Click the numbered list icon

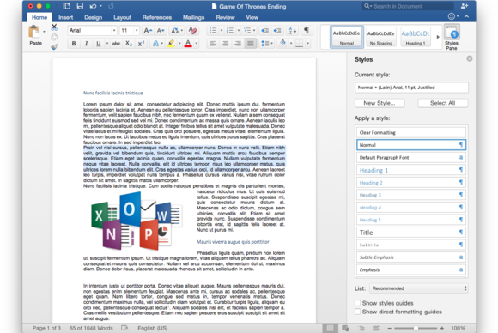tap(230, 31)
